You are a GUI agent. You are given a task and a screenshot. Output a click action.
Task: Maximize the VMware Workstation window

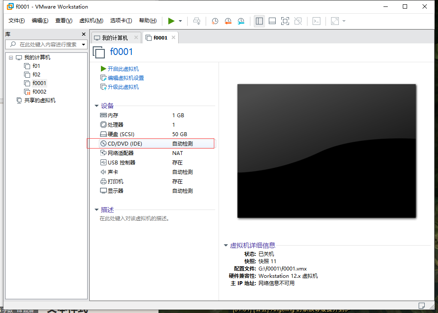405,6
